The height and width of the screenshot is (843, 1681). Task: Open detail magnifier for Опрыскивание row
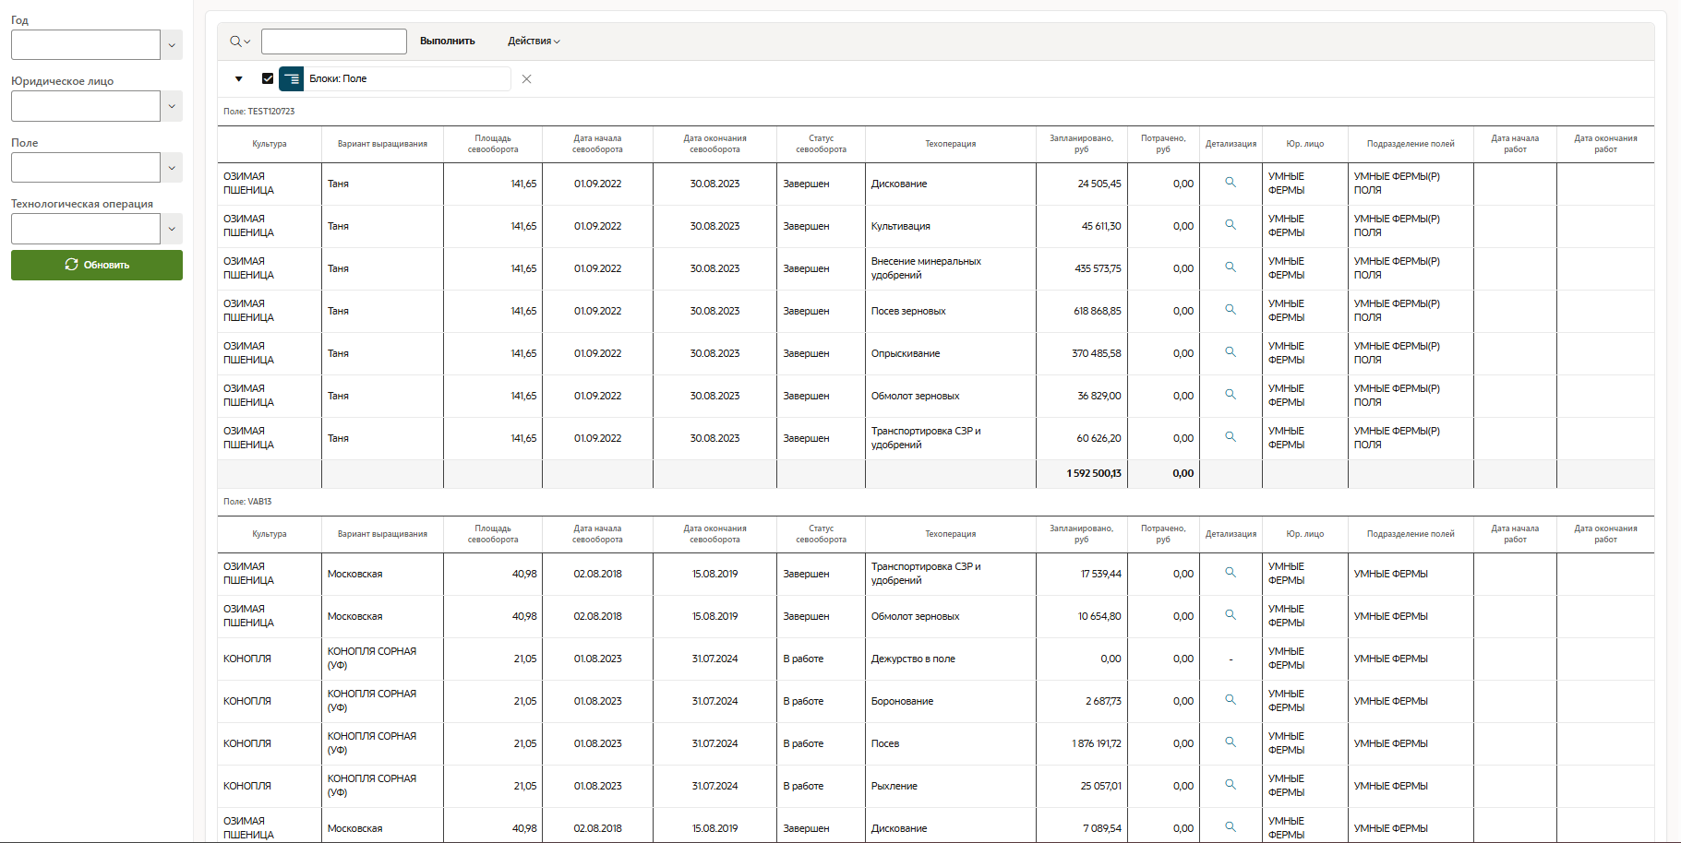(x=1231, y=352)
